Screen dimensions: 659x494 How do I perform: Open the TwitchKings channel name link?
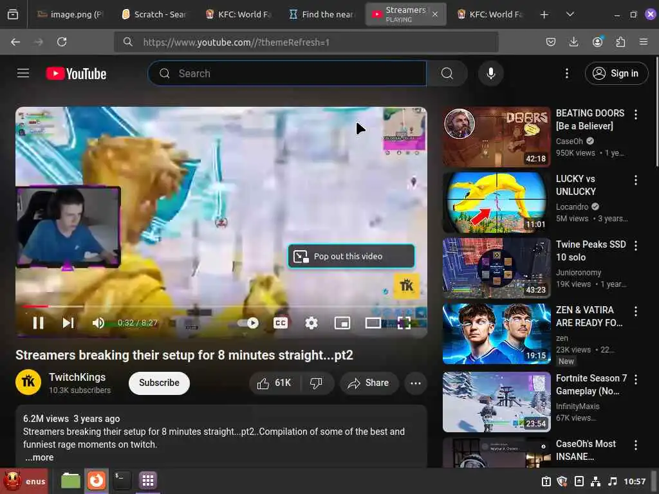pos(77,377)
